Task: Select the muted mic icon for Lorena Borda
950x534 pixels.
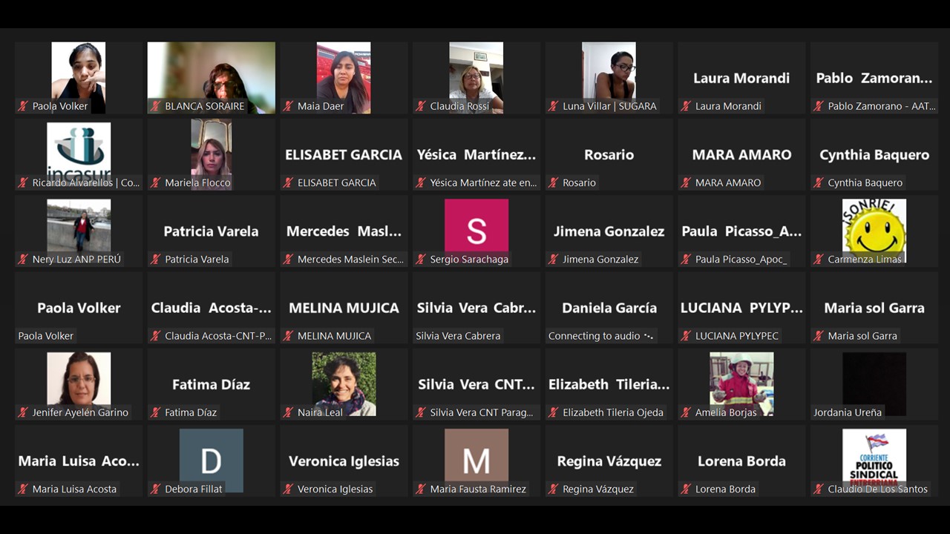Action: (x=687, y=489)
